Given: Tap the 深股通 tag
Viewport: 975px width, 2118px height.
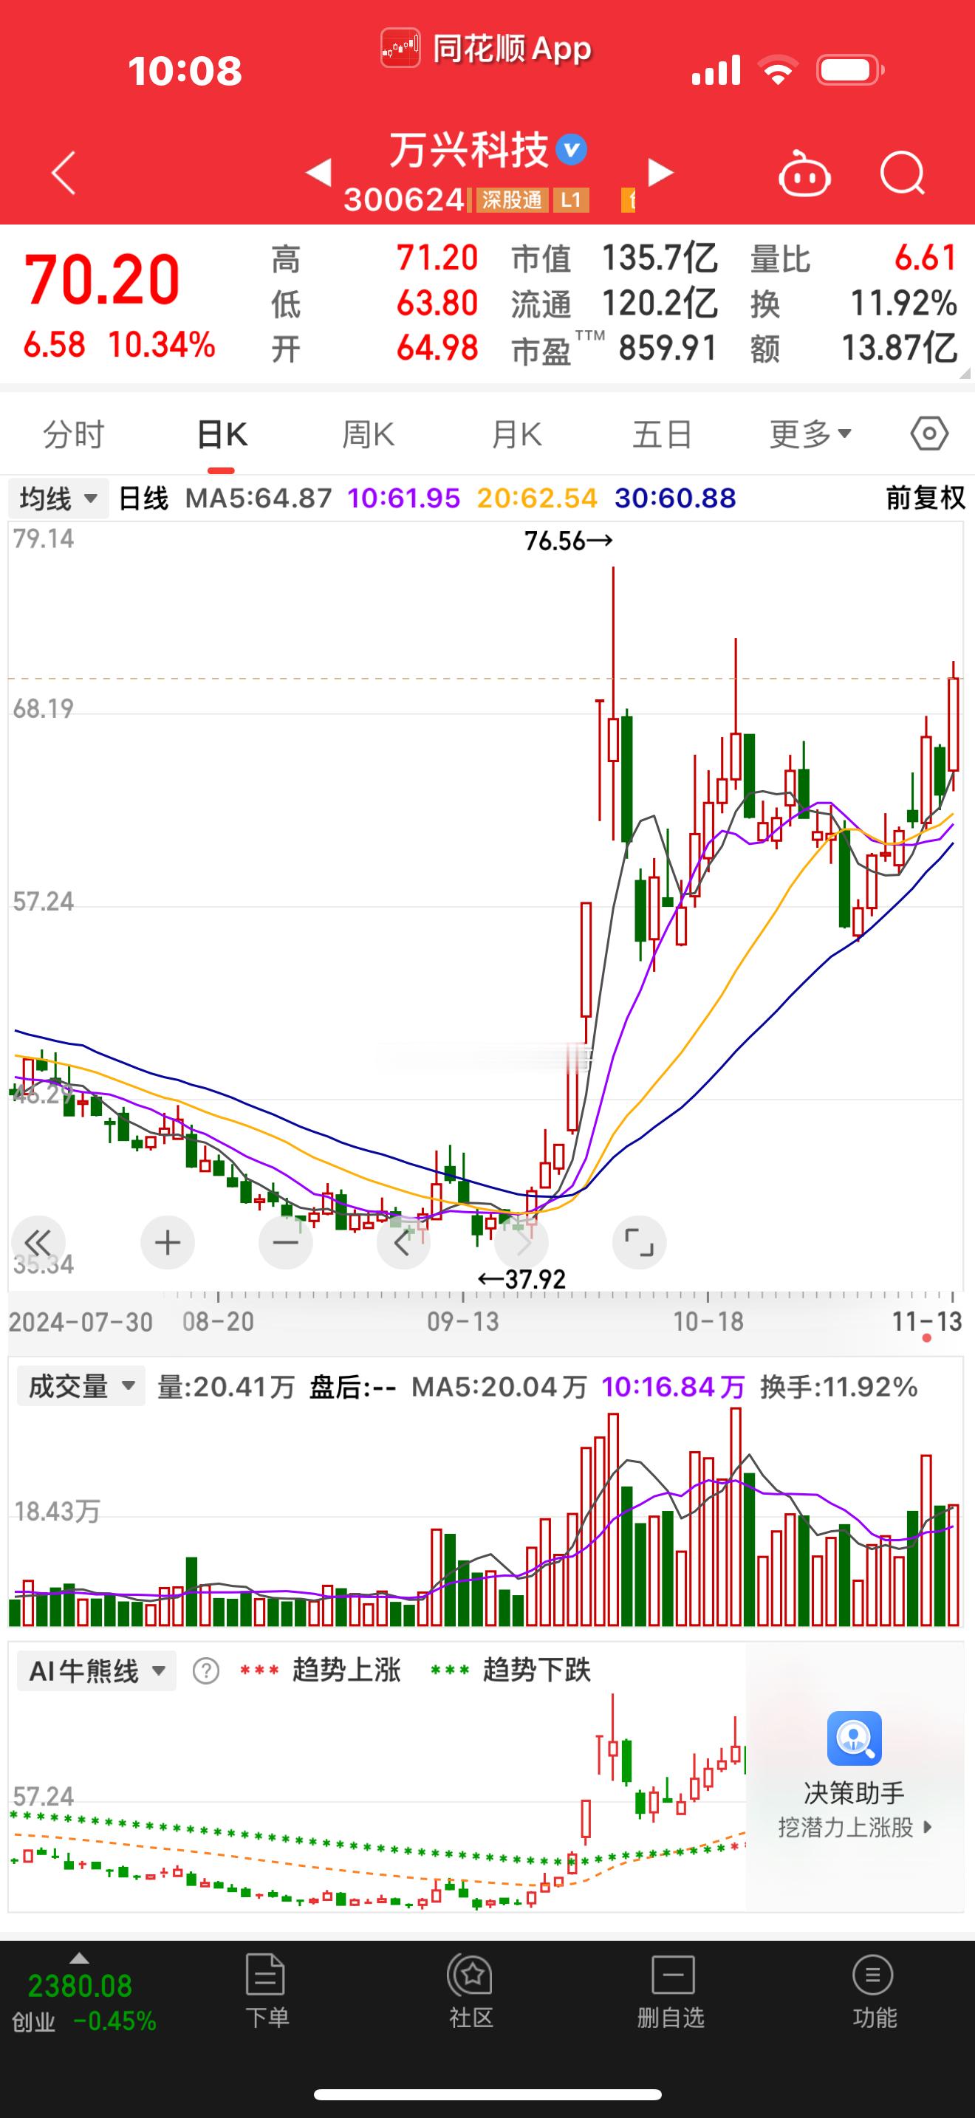Looking at the screenshot, I should point(511,200).
